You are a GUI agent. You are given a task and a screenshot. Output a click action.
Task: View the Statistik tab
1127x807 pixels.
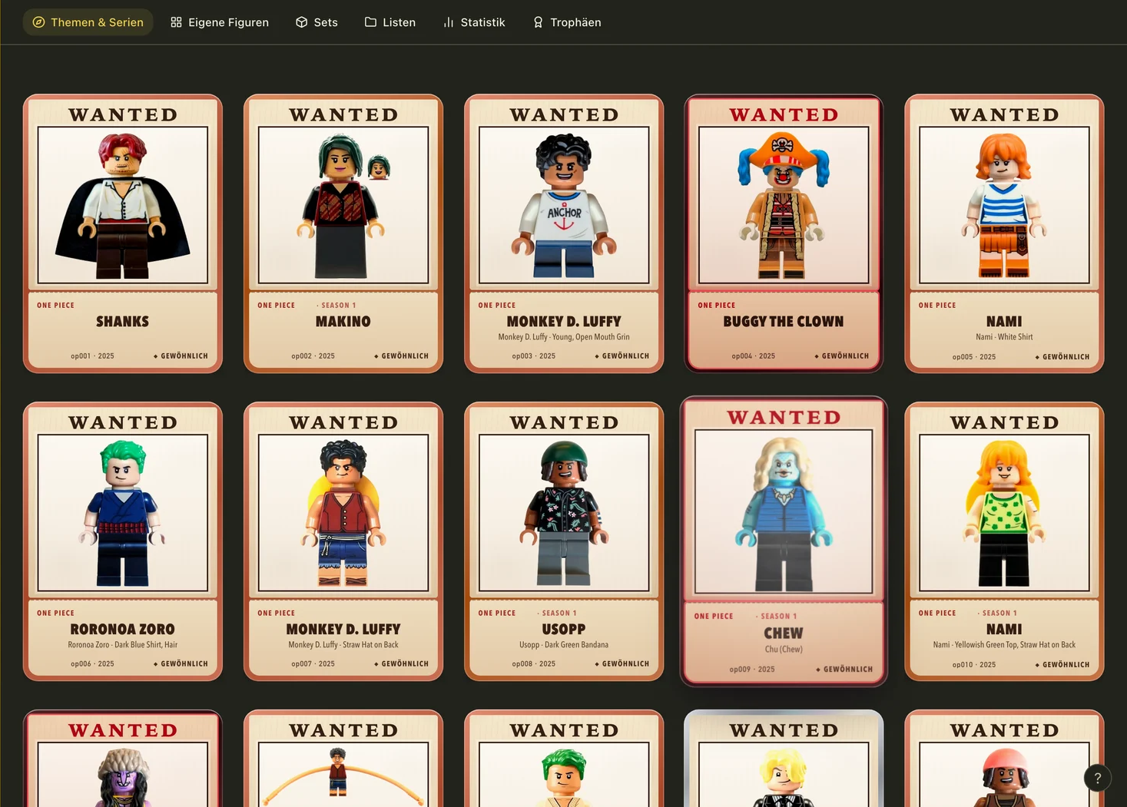pos(474,22)
